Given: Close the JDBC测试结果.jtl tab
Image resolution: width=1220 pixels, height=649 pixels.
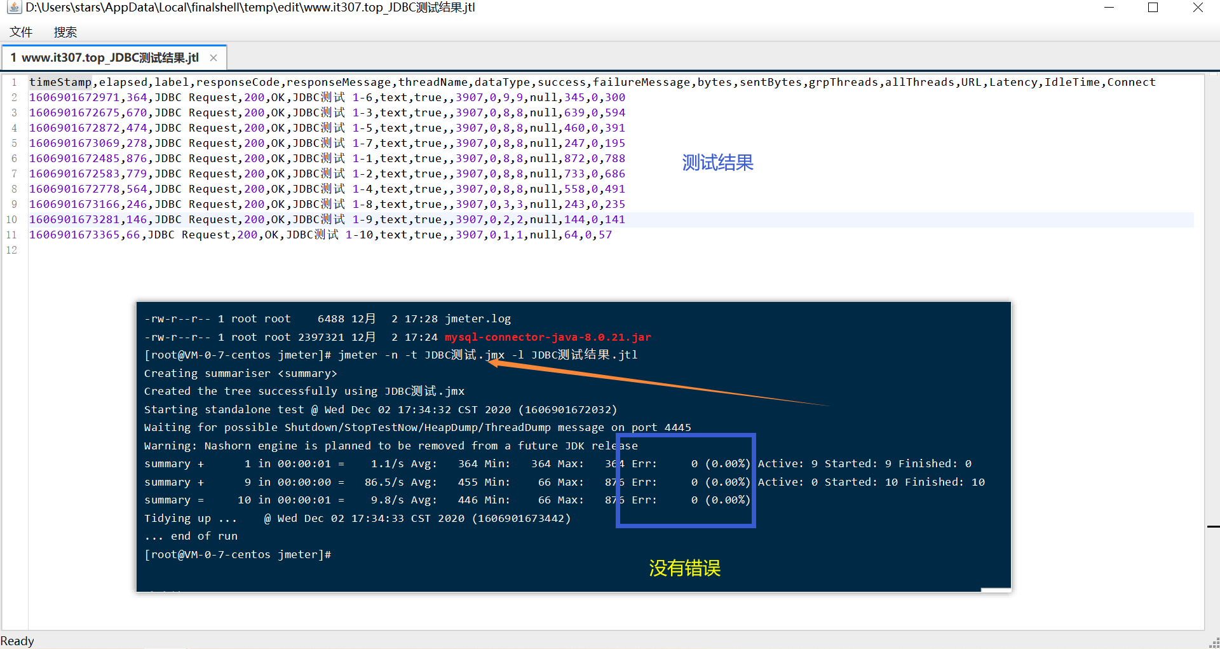Looking at the screenshot, I should [213, 58].
